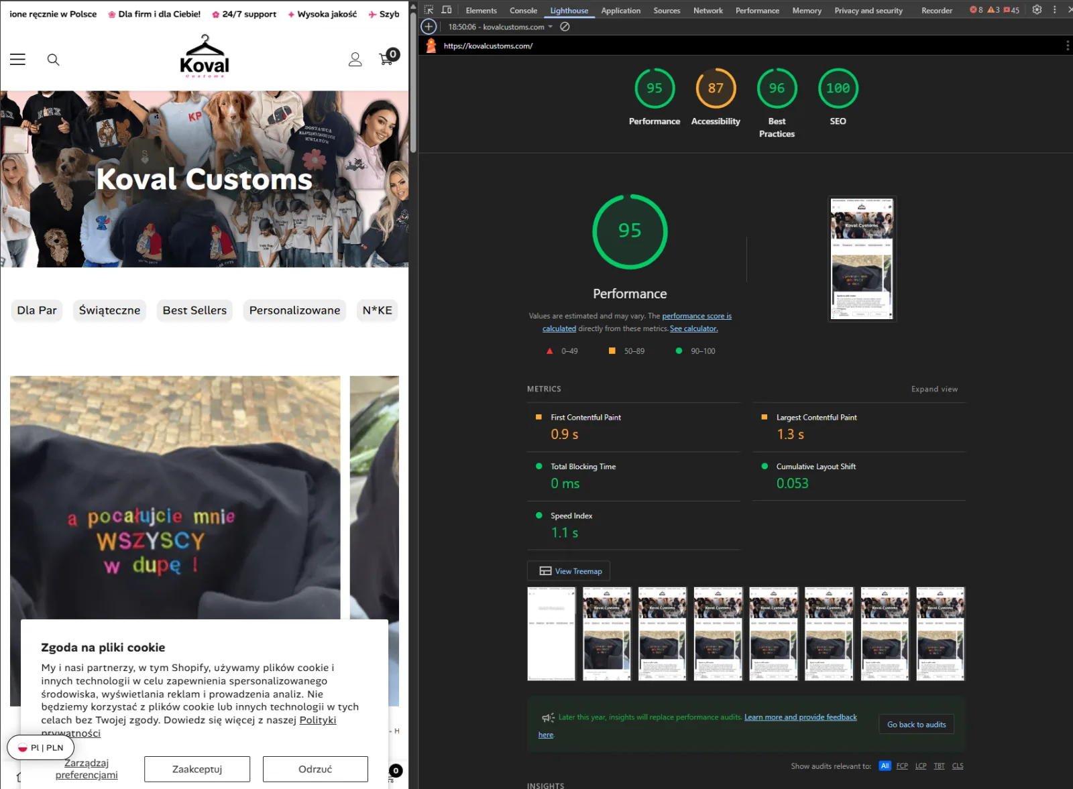The width and height of the screenshot is (1073, 789).
Task: Switch to the Console tab
Action: pos(523,10)
